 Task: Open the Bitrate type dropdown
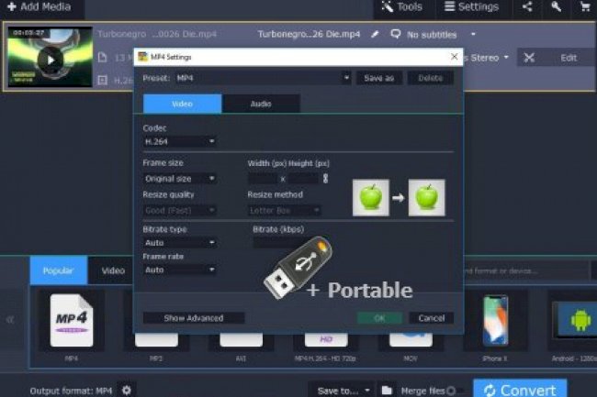(x=179, y=243)
